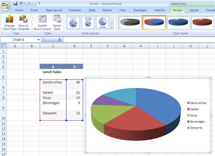This screenshot has width=215, height=156.
Task: Click the Sandwiches cell
Action: click(53, 85)
